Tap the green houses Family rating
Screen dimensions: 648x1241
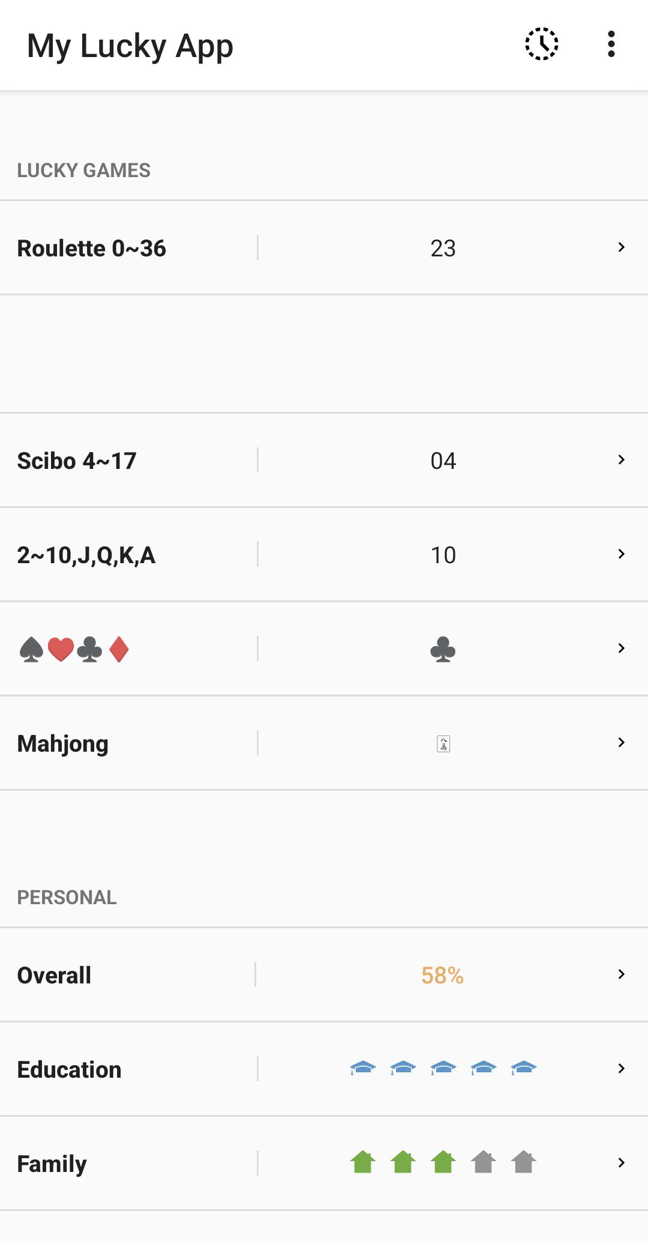coord(443,1162)
